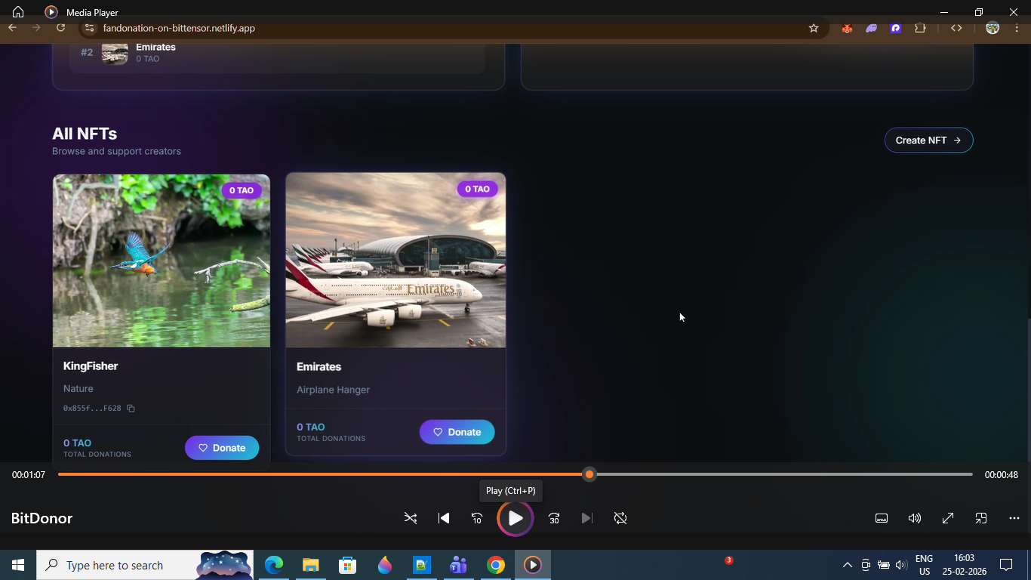Switch to mini player view

pos(981,518)
